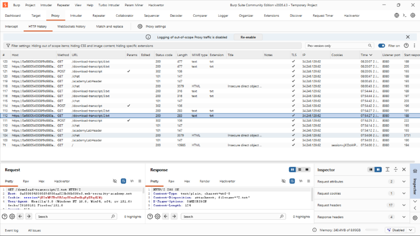Image resolution: width=420 pixels, height=236 pixels.
Task: Click the info icon beside logging notice
Action: (x=148, y=37)
